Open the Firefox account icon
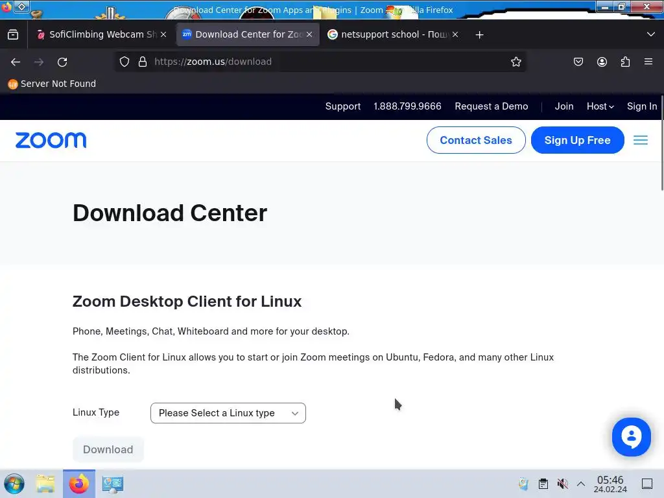Image resolution: width=664 pixels, height=498 pixels. [x=602, y=62]
